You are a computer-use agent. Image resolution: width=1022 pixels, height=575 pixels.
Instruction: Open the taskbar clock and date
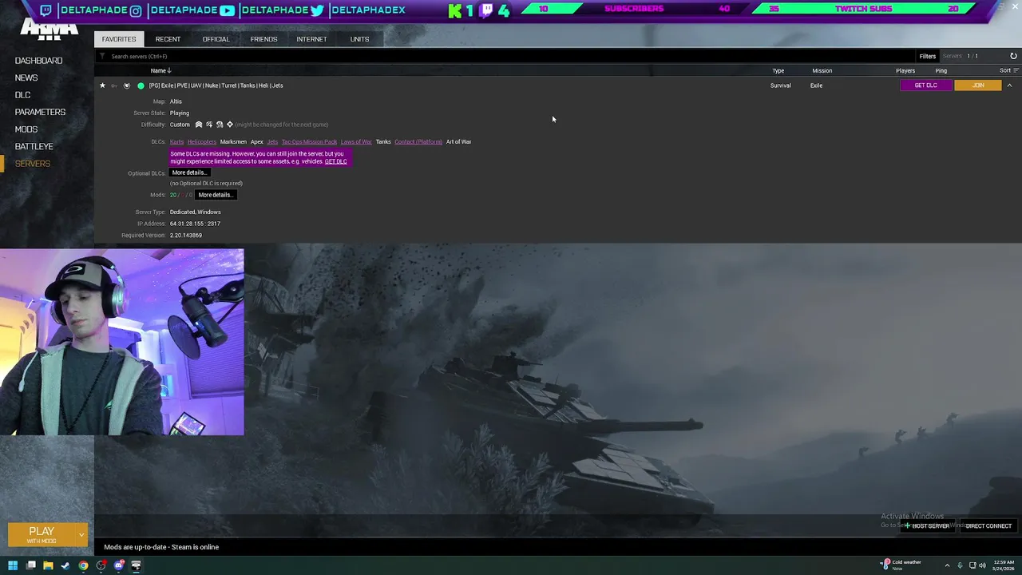tap(1004, 565)
